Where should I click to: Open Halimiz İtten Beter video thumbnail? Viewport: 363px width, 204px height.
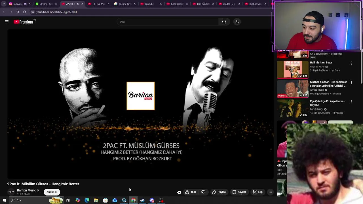point(292,69)
